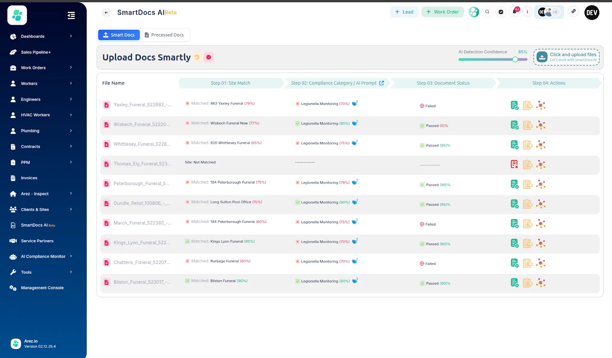Screen dimensions: 612x358
Task: Open Service Partners in the sidebar
Action: pos(37,241)
